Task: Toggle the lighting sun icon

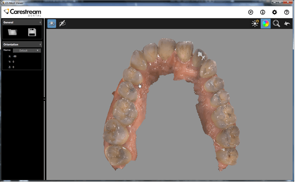Action: 255,23
